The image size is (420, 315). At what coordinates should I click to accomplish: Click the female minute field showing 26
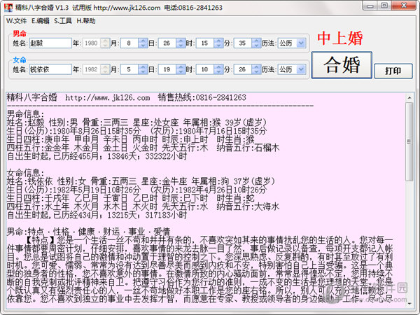coord(242,69)
